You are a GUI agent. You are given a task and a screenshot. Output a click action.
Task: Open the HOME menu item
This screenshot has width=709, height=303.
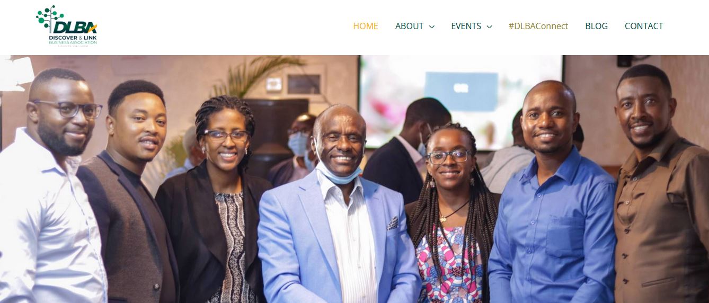point(366,26)
